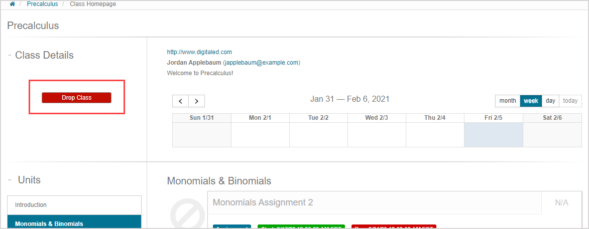The height and width of the screenshot is (229, 589).
Task: Open Monomials Assignment 2
Action: 263,202
